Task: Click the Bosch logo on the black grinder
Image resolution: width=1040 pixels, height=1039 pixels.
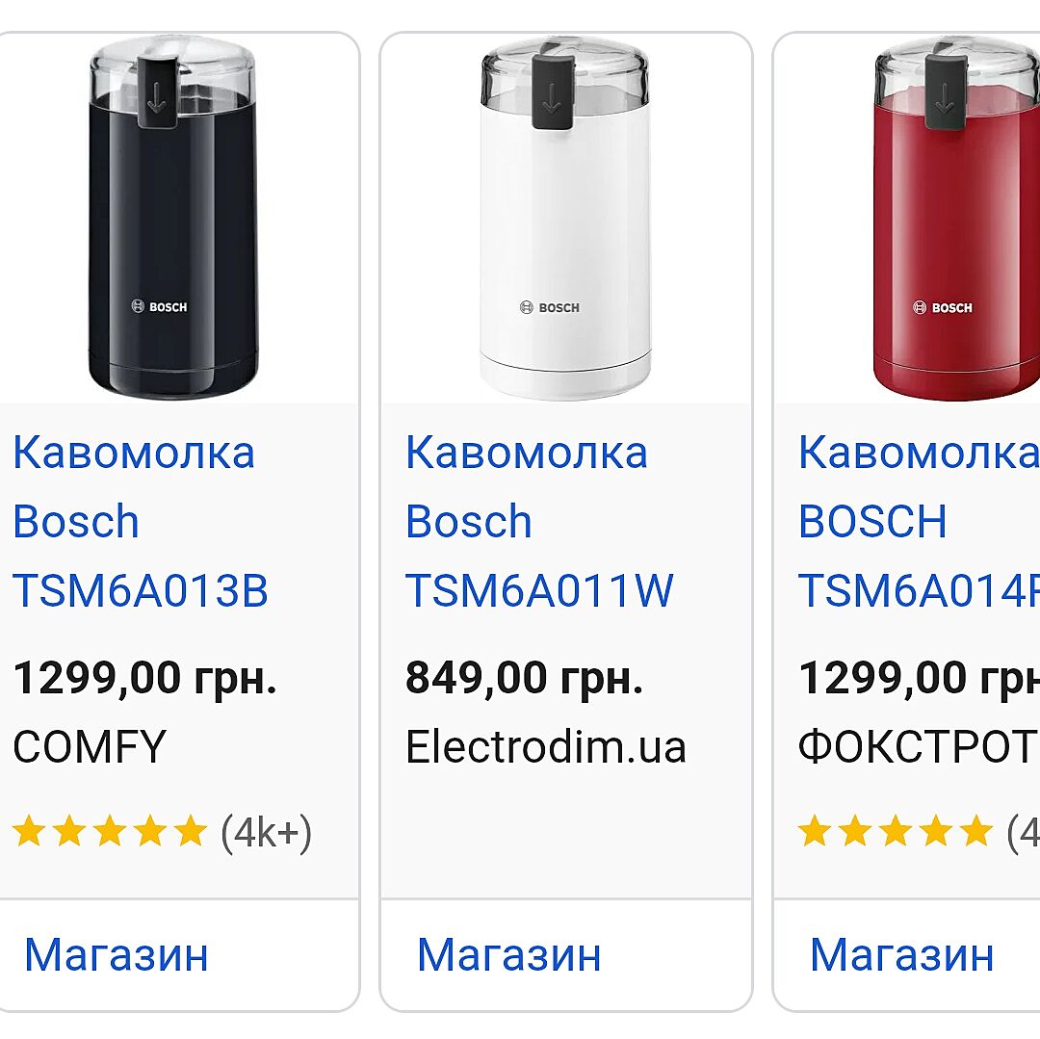Action: (x=159, y=307)
